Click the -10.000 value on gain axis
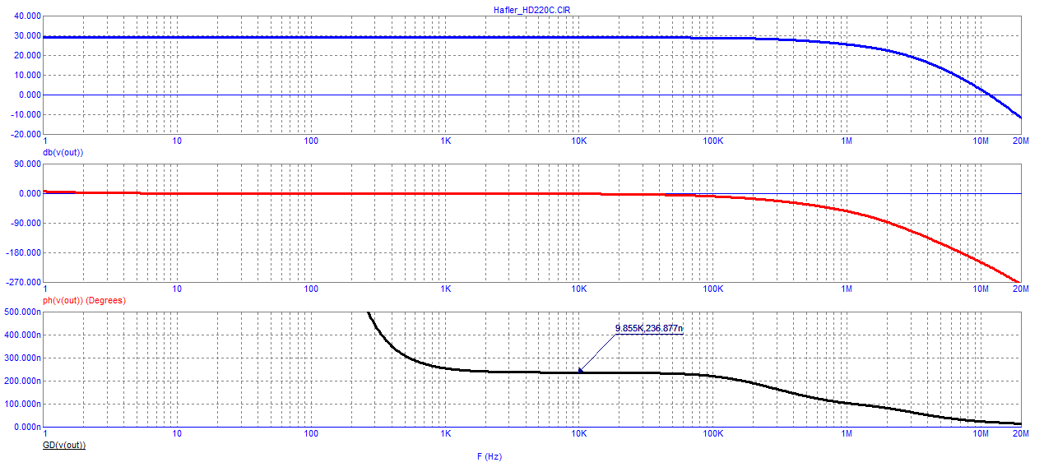The width and height of the screenshot is (1044, 467). [27, 114]
